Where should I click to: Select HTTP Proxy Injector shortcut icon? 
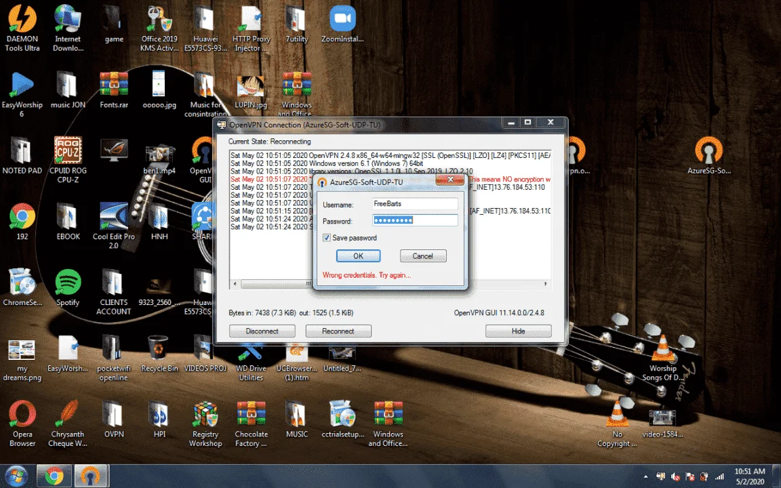251,28
